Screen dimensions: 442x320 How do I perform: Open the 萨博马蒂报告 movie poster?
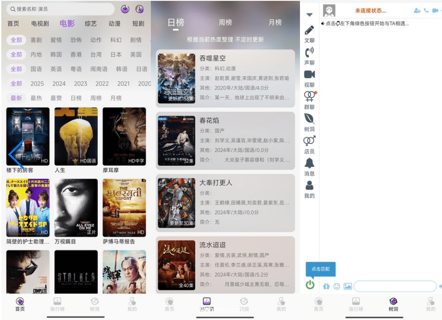pos(124,208)
